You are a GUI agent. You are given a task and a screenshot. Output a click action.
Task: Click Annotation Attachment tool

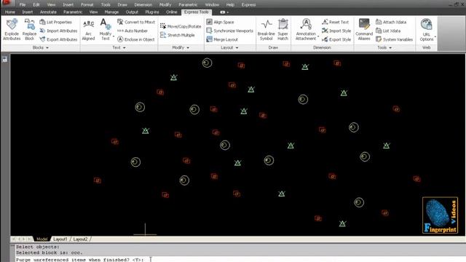pos(306,29)
